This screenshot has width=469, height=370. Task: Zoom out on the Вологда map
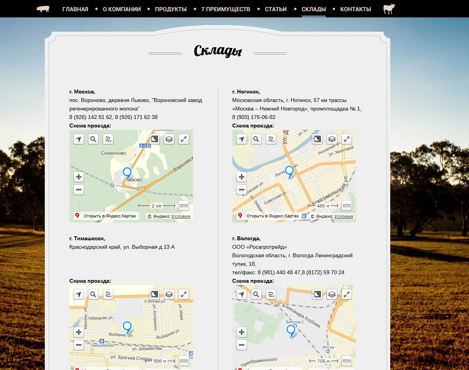tap(242, 345)
